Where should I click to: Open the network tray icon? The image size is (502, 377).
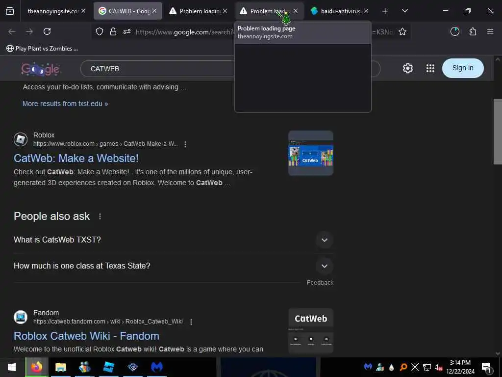point(427,367)
